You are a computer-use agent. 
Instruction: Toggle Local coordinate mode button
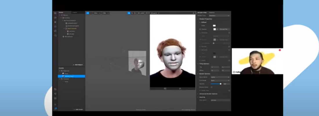(141, 13)
